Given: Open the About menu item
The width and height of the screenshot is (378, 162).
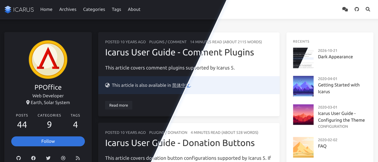Looking at the screenshot, I should tap(134, 9).
